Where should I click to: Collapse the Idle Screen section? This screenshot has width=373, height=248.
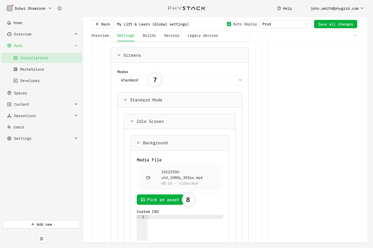click(132, 121)
